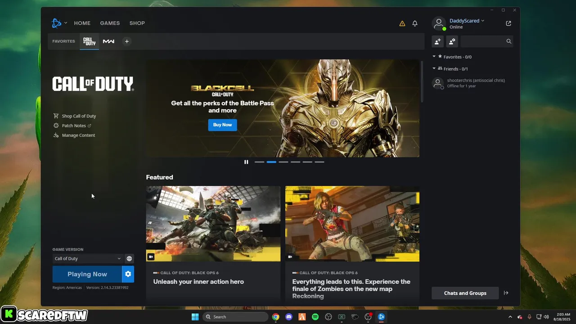Click the taskbar volume icon
Image resolution: width=576 pixels, height=324 pixels.
[x=546, y=317]
